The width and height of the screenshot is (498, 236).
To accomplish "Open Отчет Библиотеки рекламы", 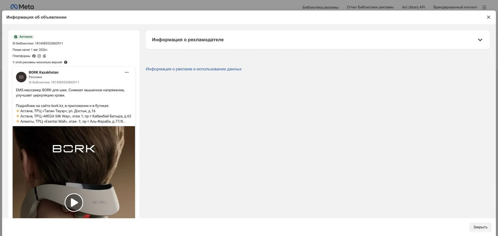I will click(370, 7).
